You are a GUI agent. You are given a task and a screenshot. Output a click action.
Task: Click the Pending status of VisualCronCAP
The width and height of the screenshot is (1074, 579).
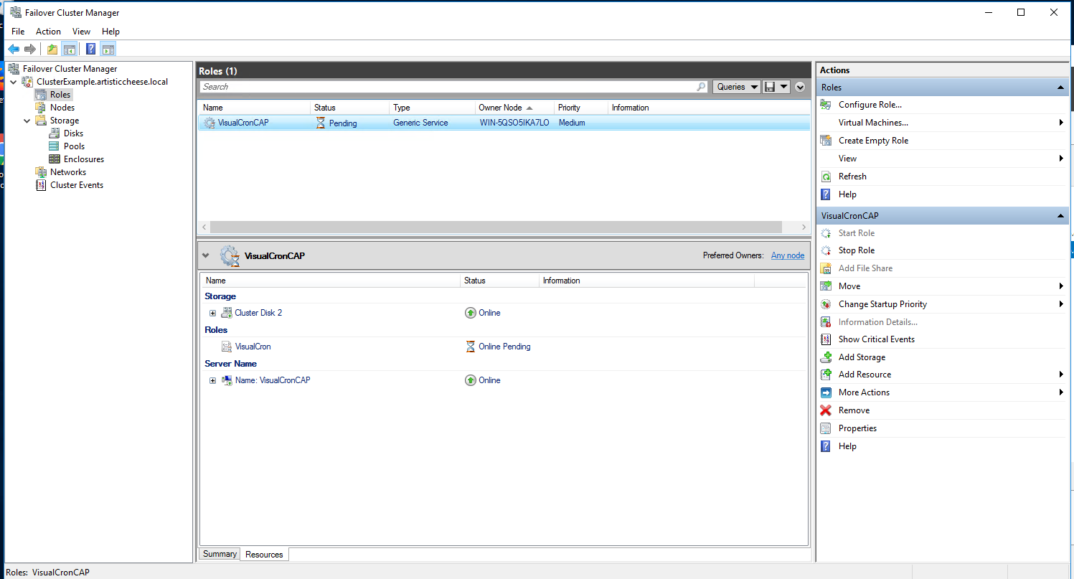coord(343,123)
